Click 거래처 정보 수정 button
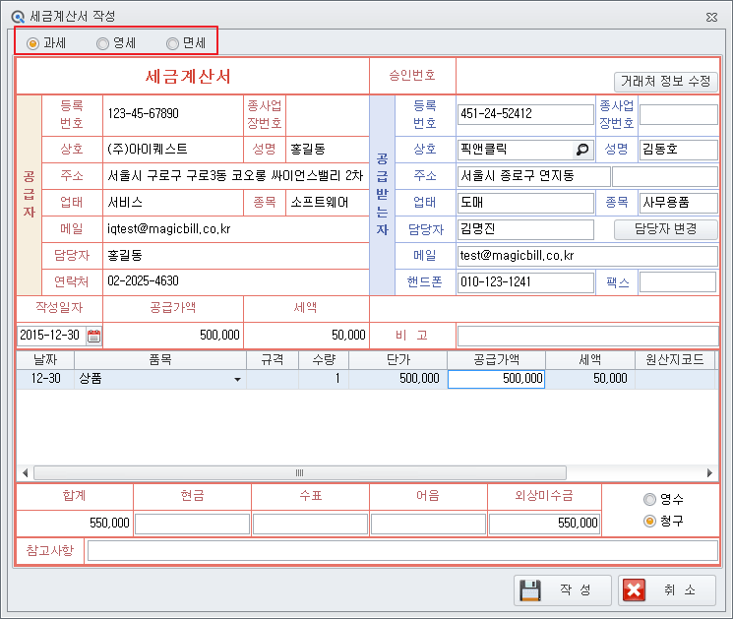Image resolution: width=733 pixels, height=619 pixels. tap(666, 82)
